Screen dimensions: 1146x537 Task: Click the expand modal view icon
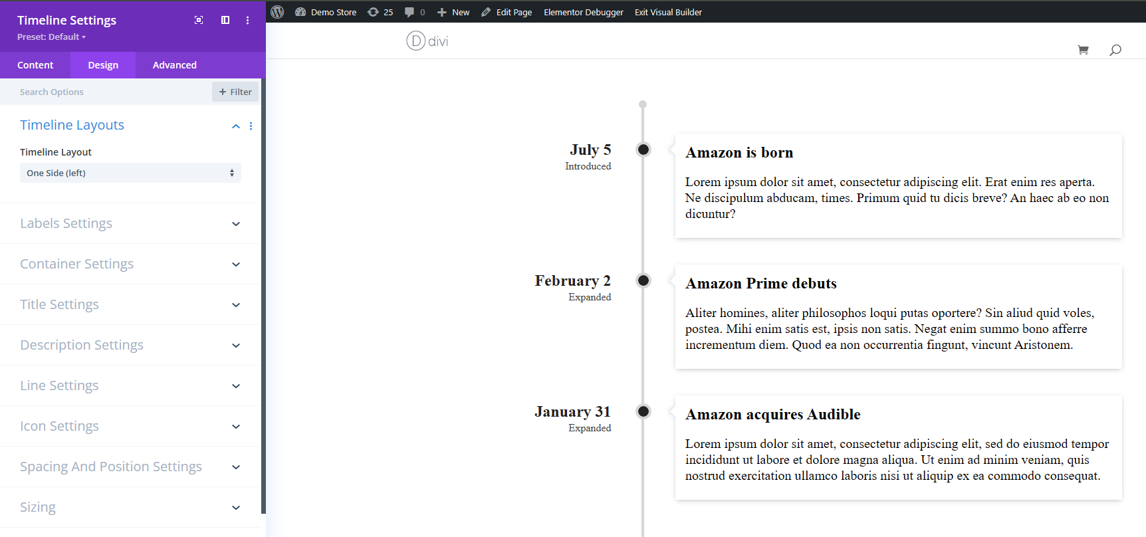[199, 20]
